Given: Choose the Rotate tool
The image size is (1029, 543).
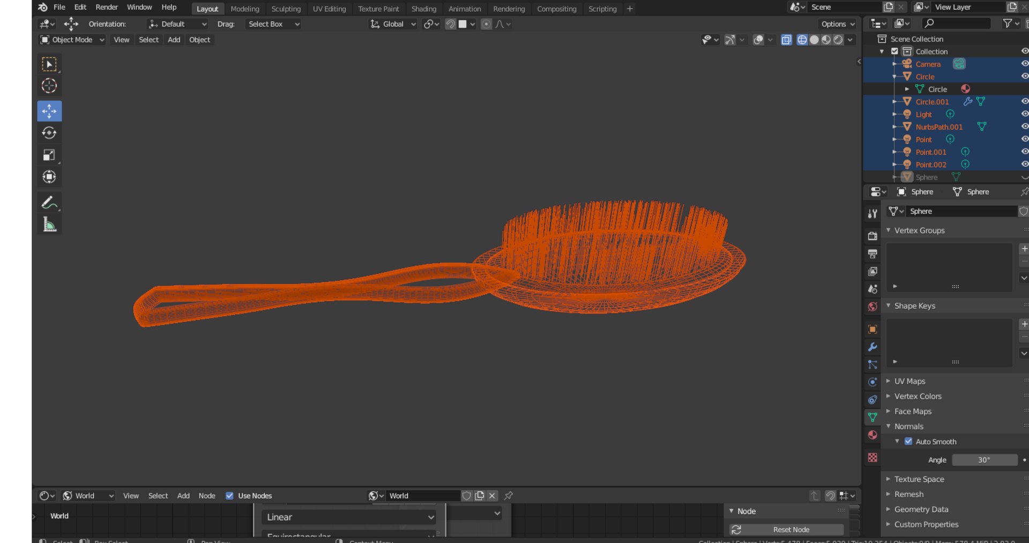Looking at the screenshot, I should click(49, 133).
